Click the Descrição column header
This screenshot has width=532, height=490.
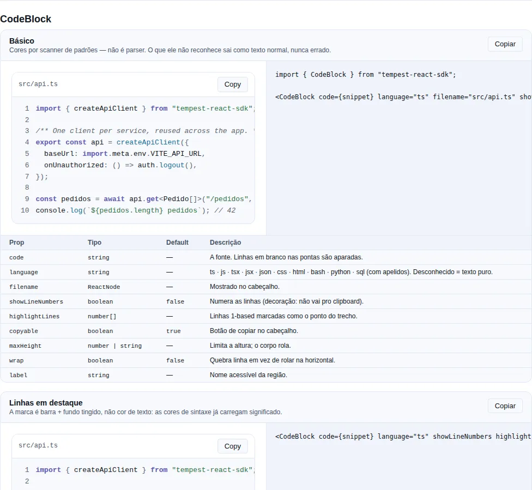[x=225, y=243]
